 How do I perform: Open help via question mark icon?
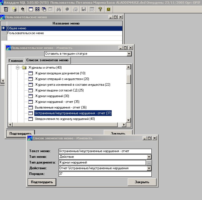pos(100,9)
